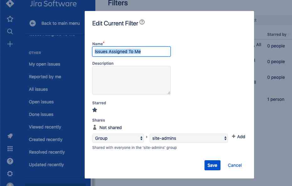Viewport: 292px width, 186px height.
Task: Click the back arrow beside Back to main menu
Action: [33, 23]
